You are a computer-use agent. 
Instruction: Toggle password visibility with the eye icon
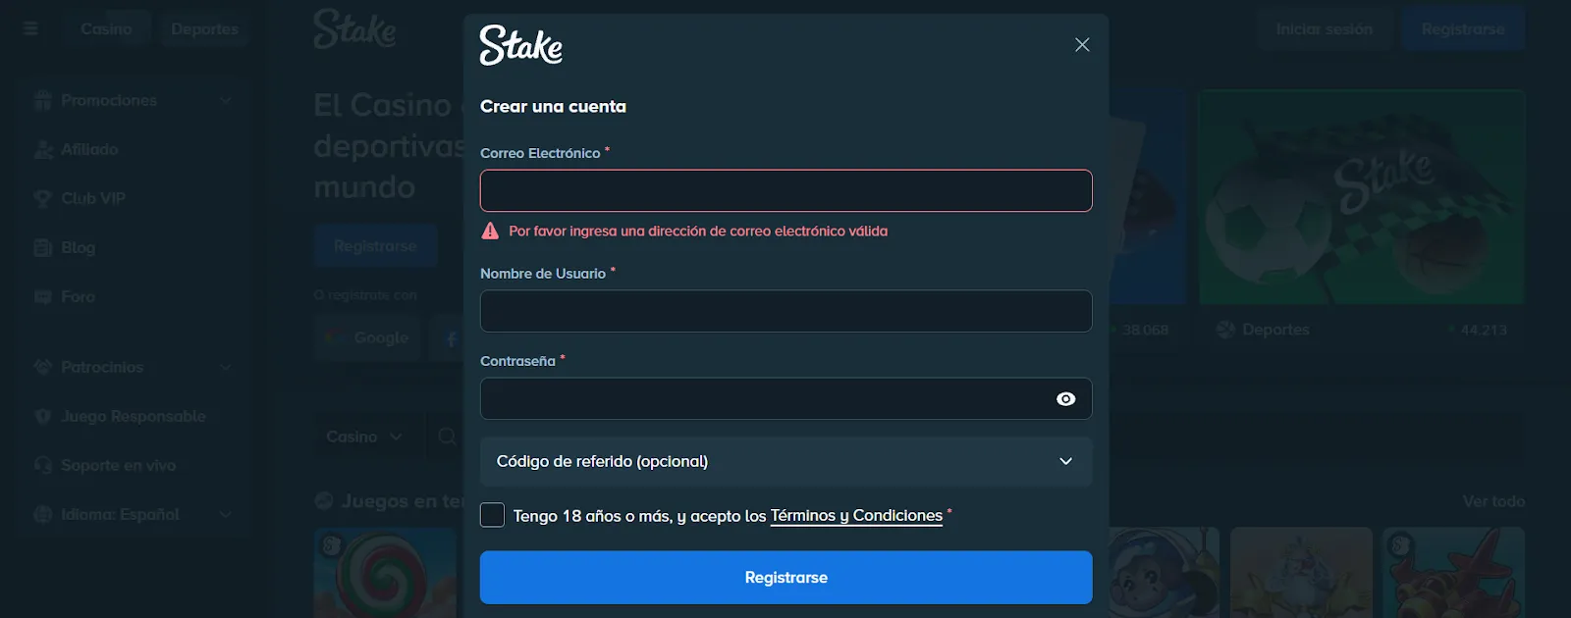pyautogui.click(x=1066, y=398)
